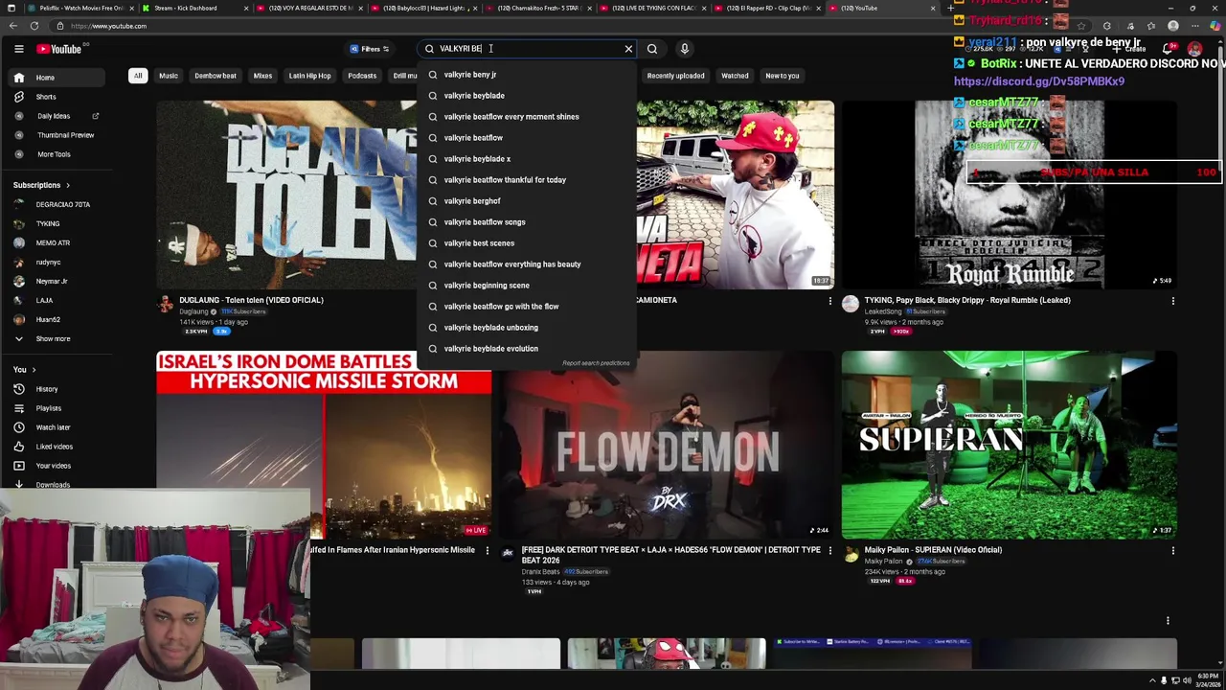Screen dimensions: 1226x690
Task: Clear the search box with X
Action: coord(628,49)
